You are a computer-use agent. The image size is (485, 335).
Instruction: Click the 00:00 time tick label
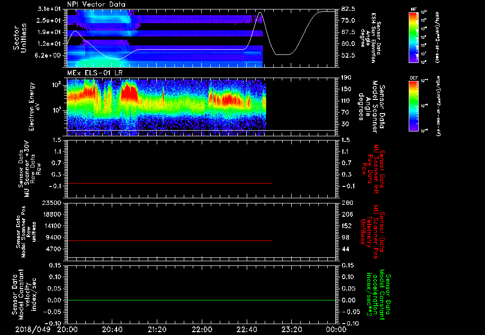click(x=336, y=329)
